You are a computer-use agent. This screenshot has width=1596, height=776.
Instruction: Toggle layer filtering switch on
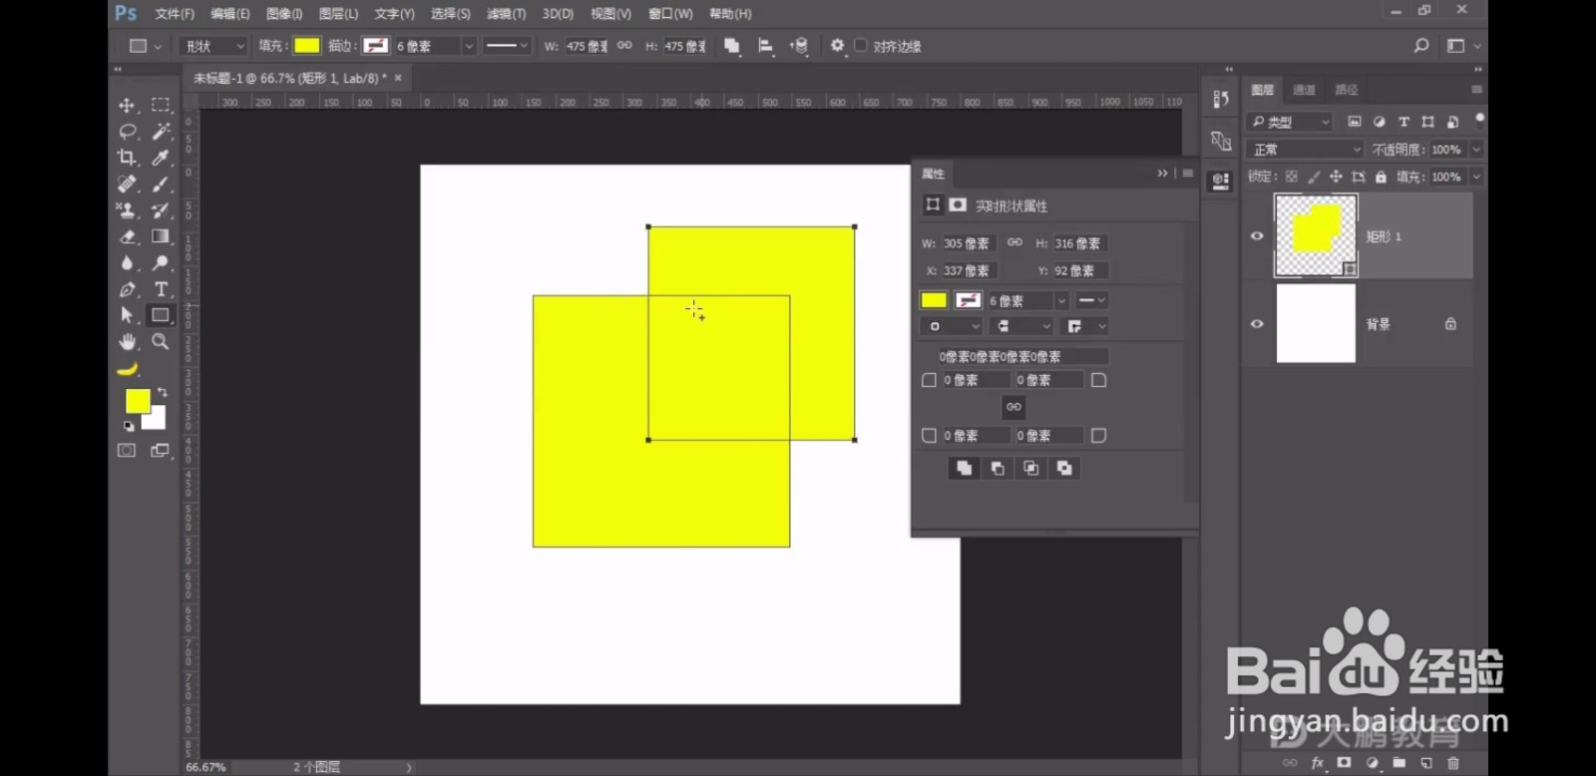(x=1479, y=120)
